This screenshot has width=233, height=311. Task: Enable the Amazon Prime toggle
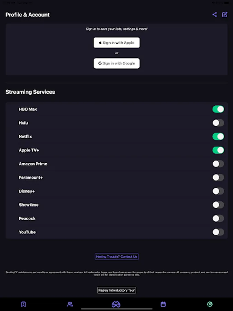click(x=218, y=164)
